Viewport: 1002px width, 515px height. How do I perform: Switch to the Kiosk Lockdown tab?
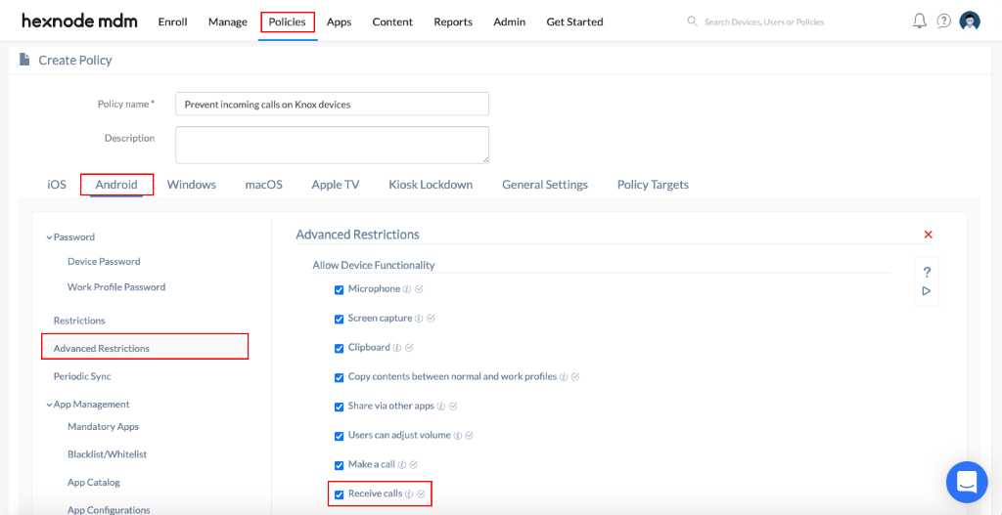point(431,185)
